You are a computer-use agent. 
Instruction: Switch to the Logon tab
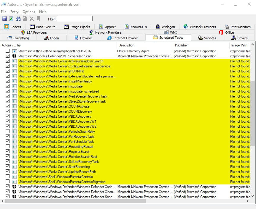coord(51,38)
